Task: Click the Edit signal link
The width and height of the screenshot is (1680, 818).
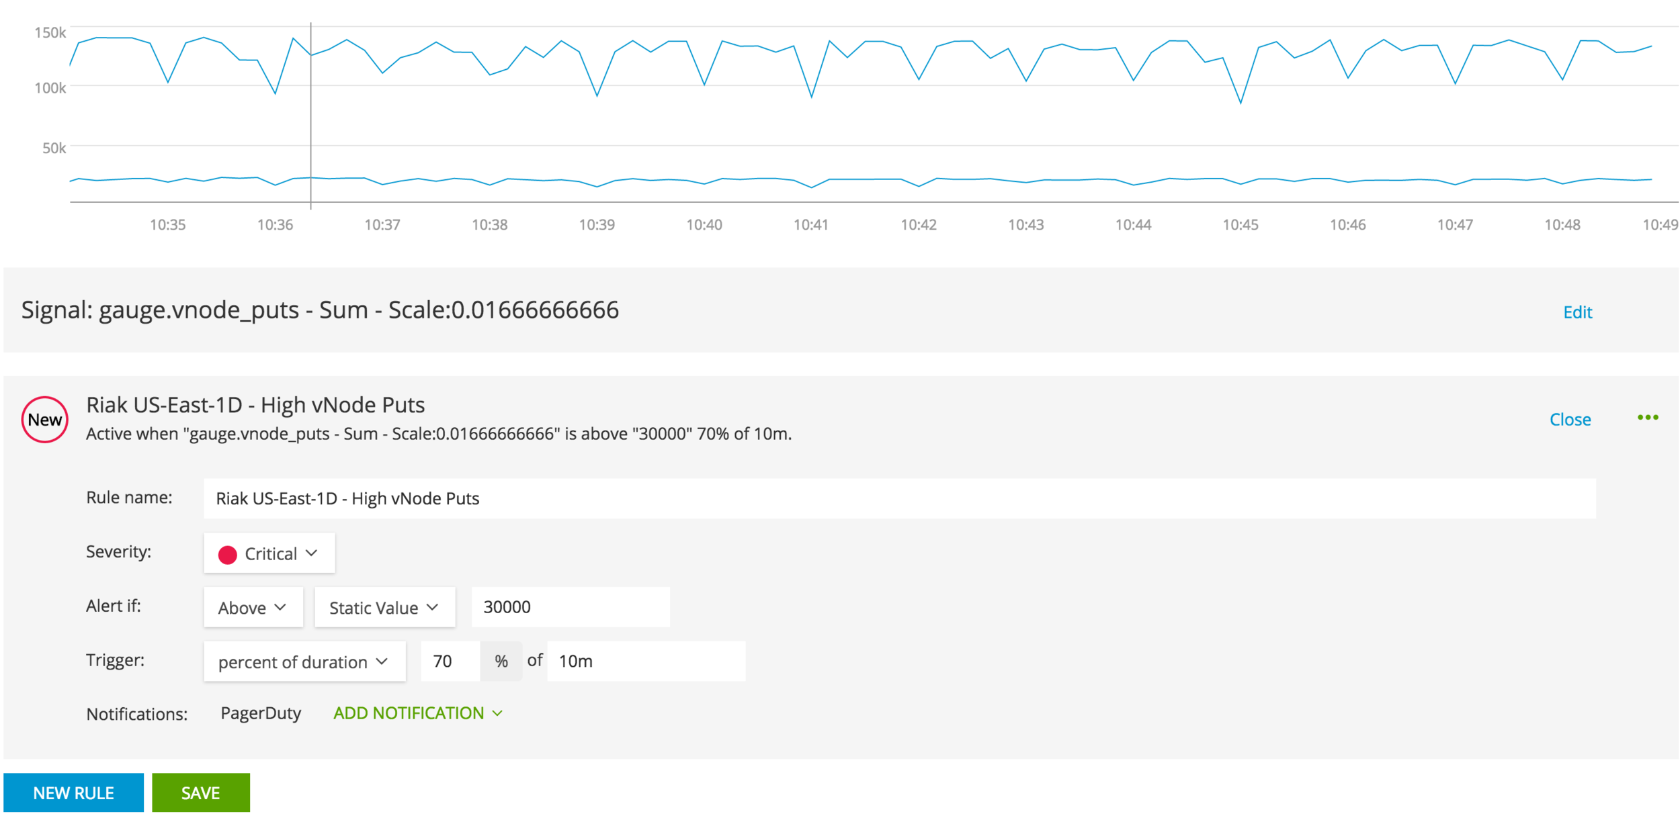Action: (x=1577, y=312)
